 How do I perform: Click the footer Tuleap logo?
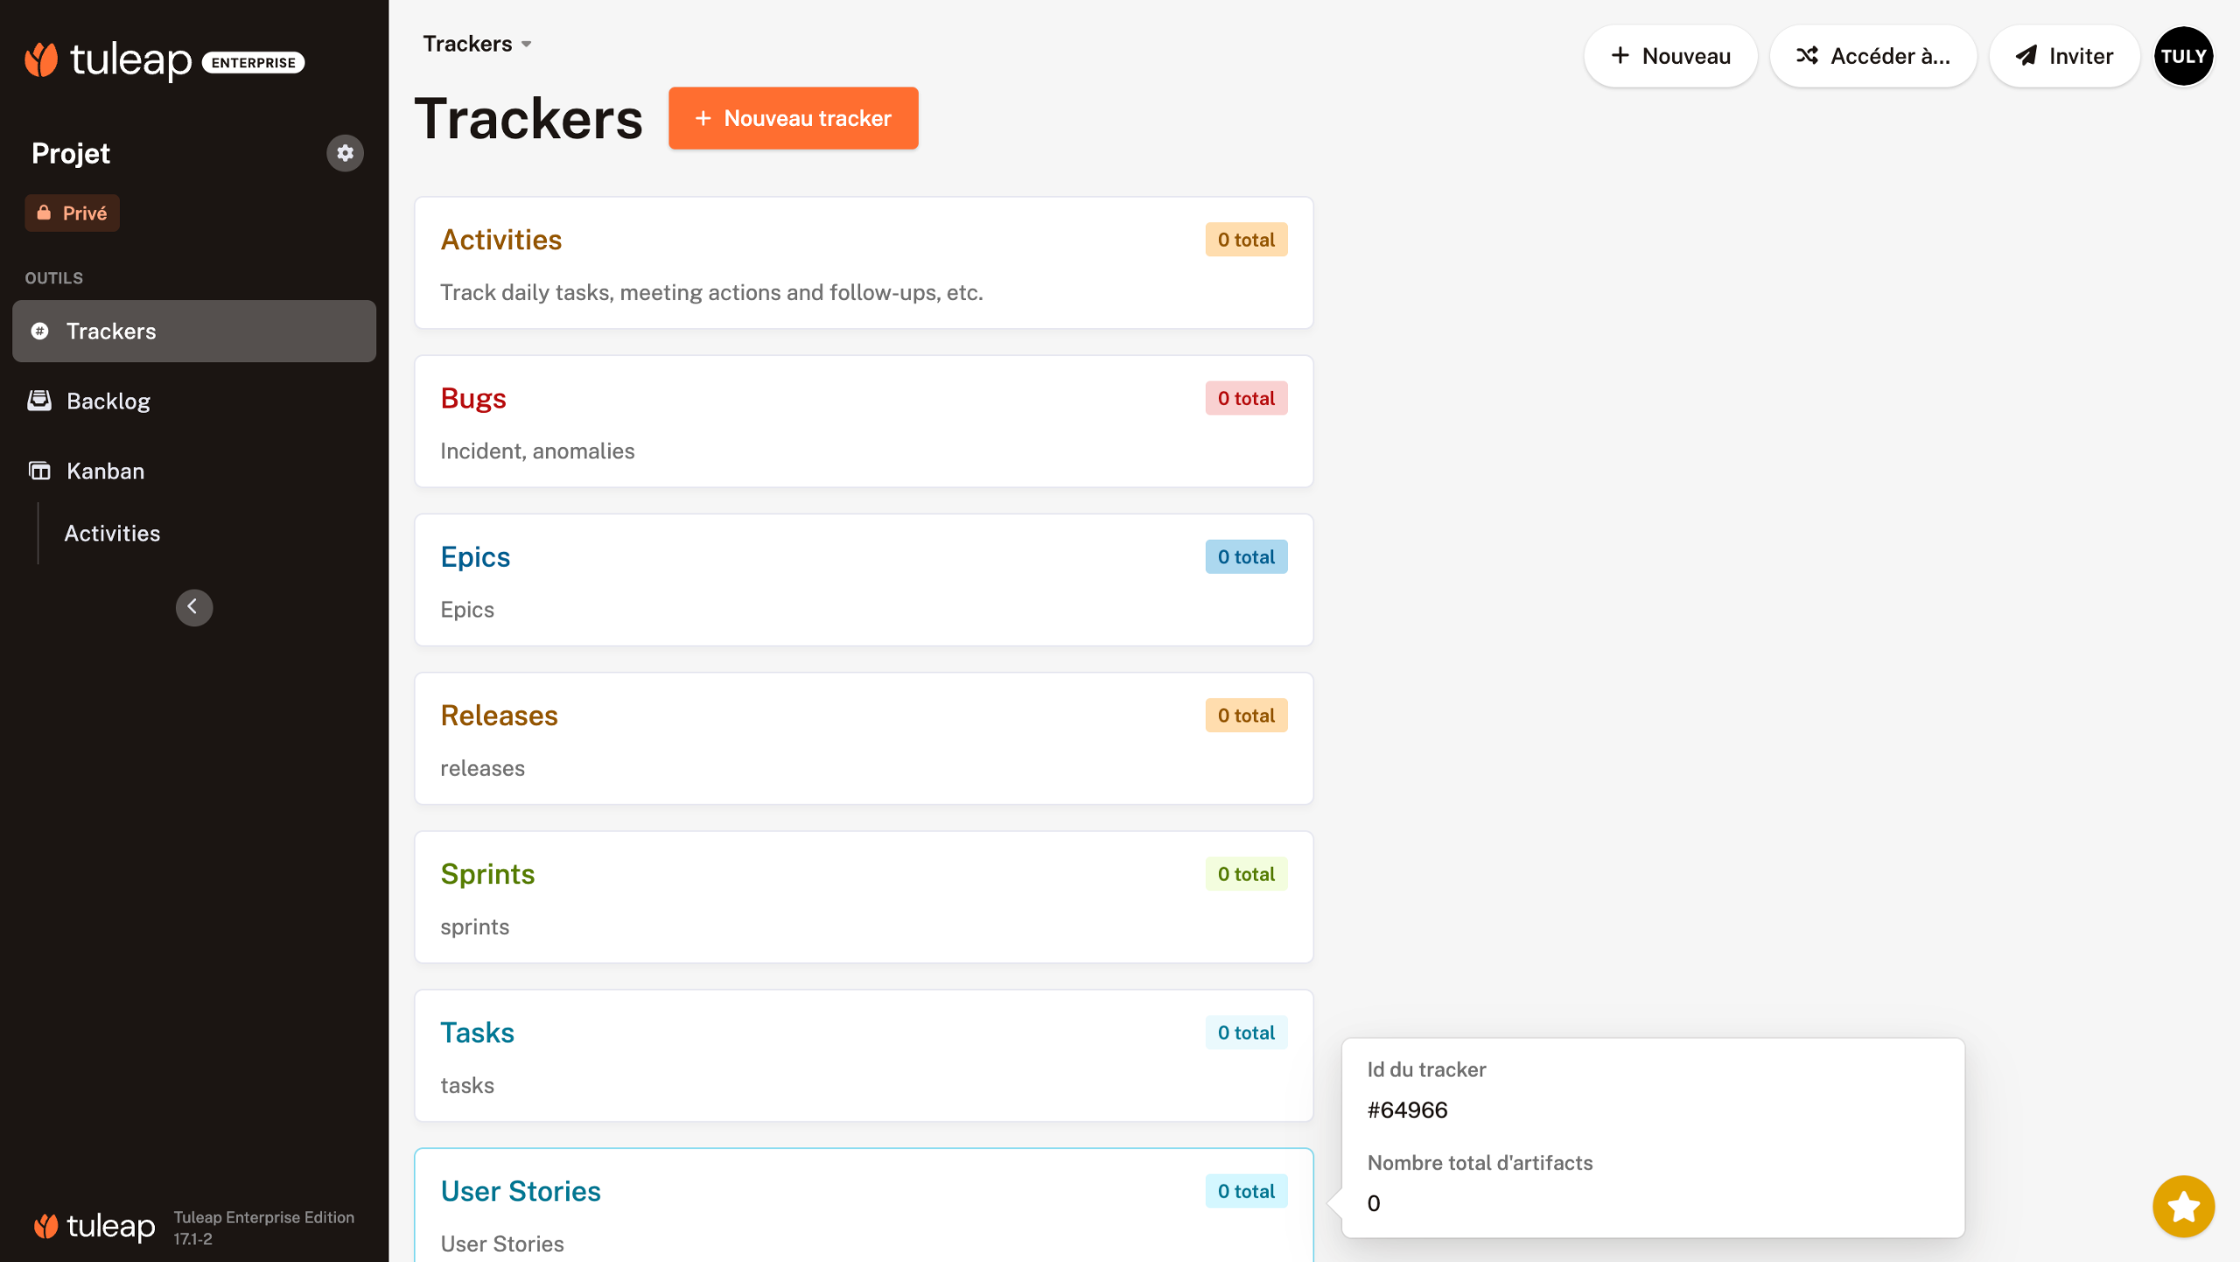[x=94, y=1225]
